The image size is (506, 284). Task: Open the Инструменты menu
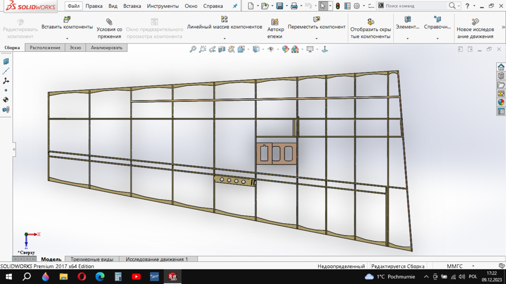pos(163,6)
